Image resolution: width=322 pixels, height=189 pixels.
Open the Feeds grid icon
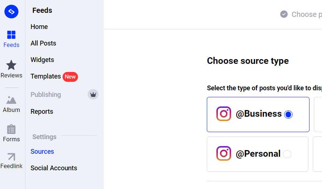point(11,35)
